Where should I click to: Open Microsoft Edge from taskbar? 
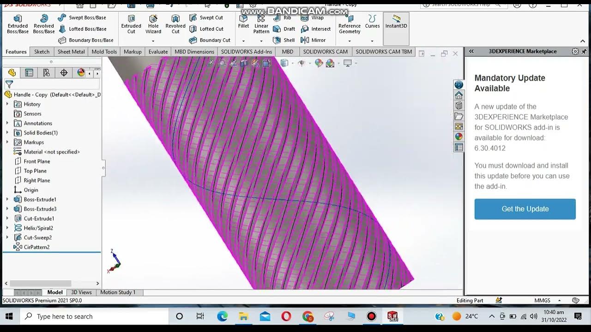222,316
